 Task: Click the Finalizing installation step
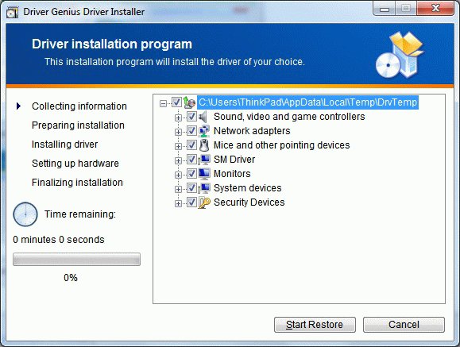coord(77,183)
